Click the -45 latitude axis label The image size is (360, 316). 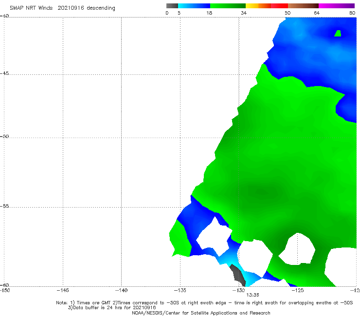pos(4,73)
